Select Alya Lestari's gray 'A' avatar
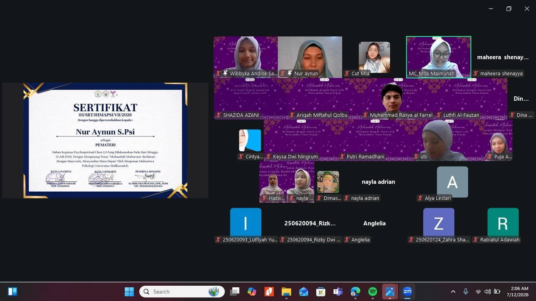This screenshot has width=536, height=301. coord(452,182)
